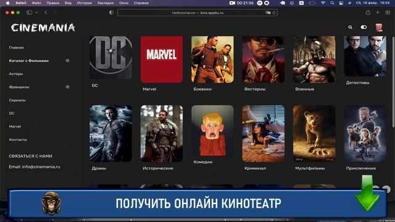Go to Главная in the sidebar
This screenshot has width=395, height=222.
(x=17, y=47)
